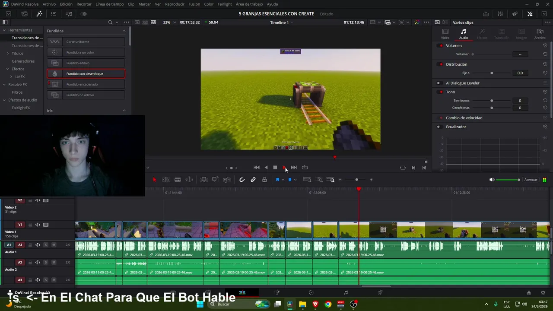Enable the AI Dialogue Leveler
The image size is (553, 311).
click(439, 83)
